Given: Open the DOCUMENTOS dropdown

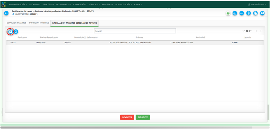Looking at the screenshot, I should click(x=63, y=4).
